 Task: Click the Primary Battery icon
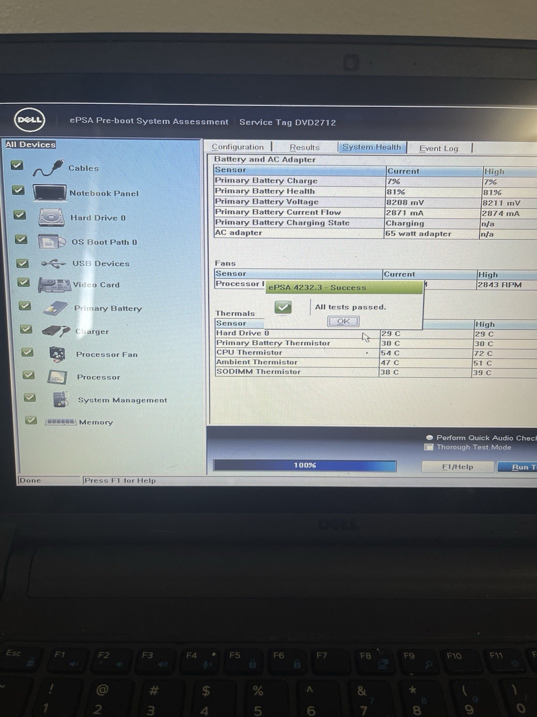(x=55, y=308)
